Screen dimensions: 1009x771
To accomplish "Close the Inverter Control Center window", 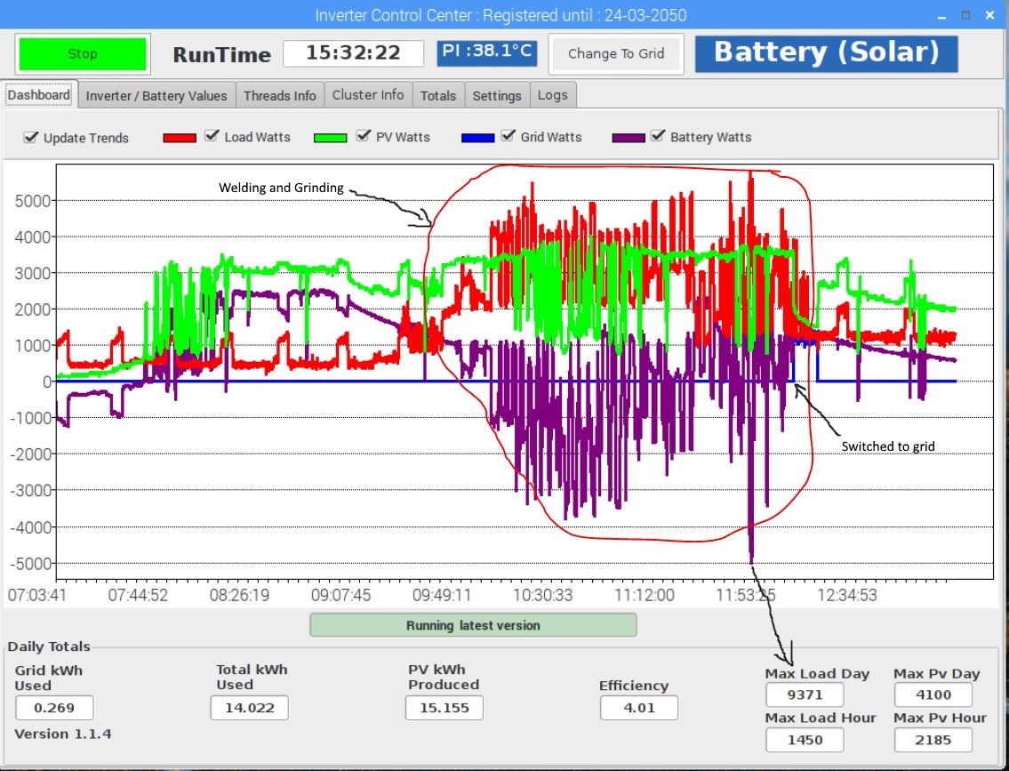I will [x=989, y=15].
